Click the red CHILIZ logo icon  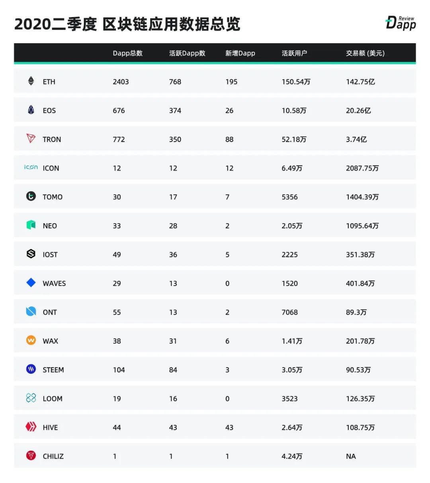31,456
